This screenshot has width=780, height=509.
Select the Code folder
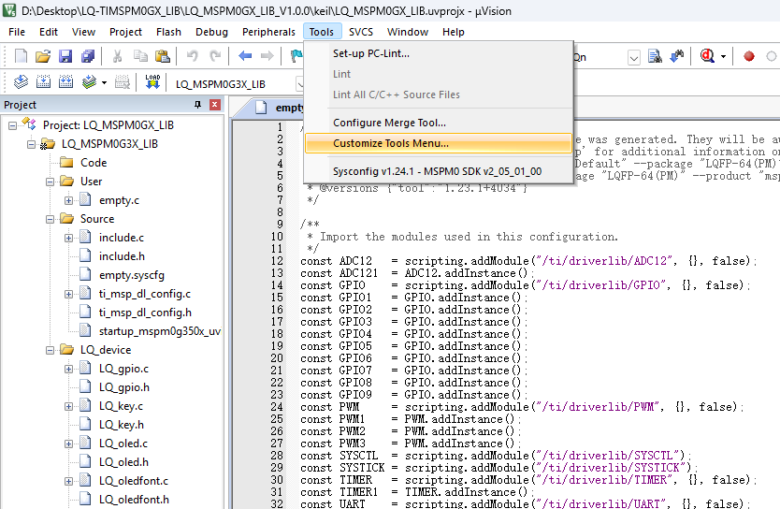pyautogui.click(x=94, y=163)
